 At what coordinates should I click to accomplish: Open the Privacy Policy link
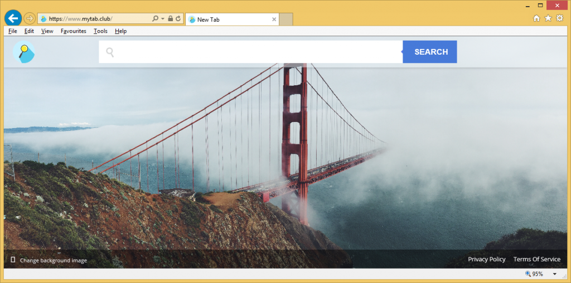pyautogui.click(x=486, y=260)
